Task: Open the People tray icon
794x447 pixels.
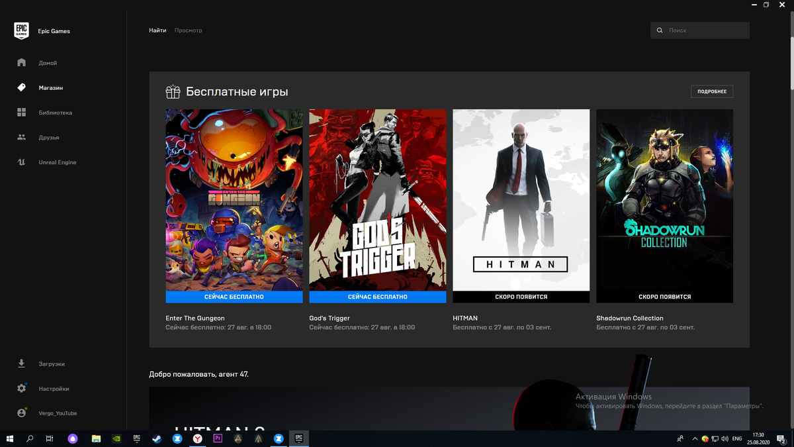Action: (680, 438)
